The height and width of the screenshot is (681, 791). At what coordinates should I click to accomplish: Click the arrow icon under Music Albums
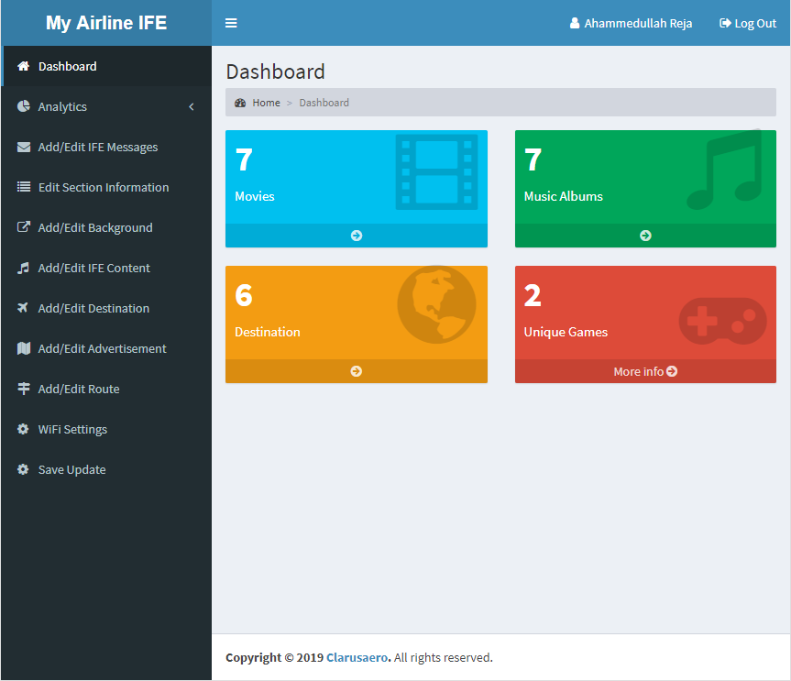point(645,236)
